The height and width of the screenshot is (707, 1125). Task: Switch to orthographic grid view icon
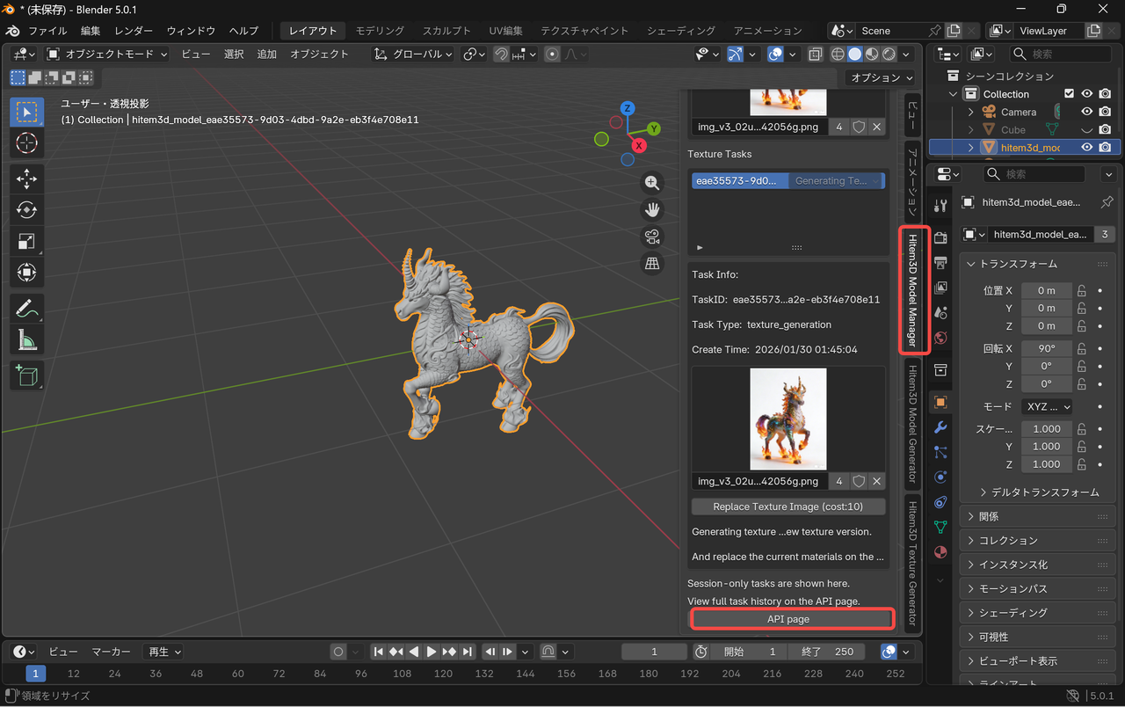coord(652,263)
